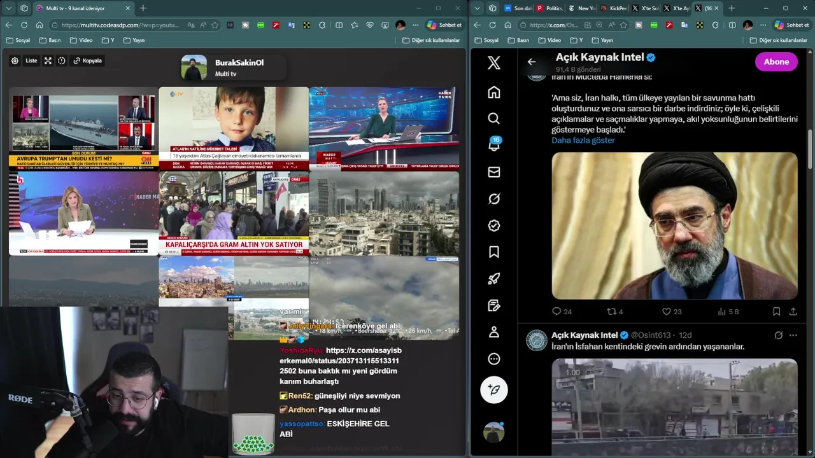
Task: Click Sohbet et Copilot in left browser
Action: (444, 25)
